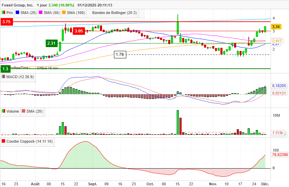The height and width of the screenshot is (187, 289).
Task: Click the 1.79 dashed level label
Action: (120, 54)
